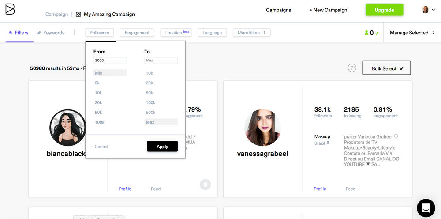Switch to the Filters tab

click(19, 33)
